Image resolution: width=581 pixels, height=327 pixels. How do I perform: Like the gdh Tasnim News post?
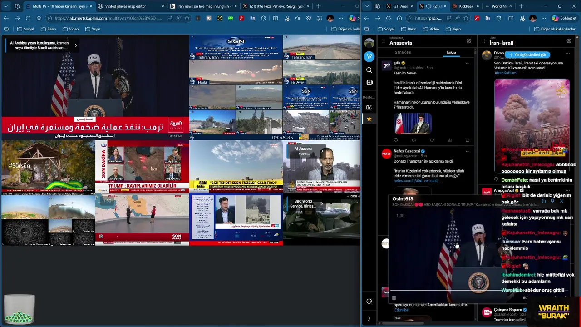(432, 140)
